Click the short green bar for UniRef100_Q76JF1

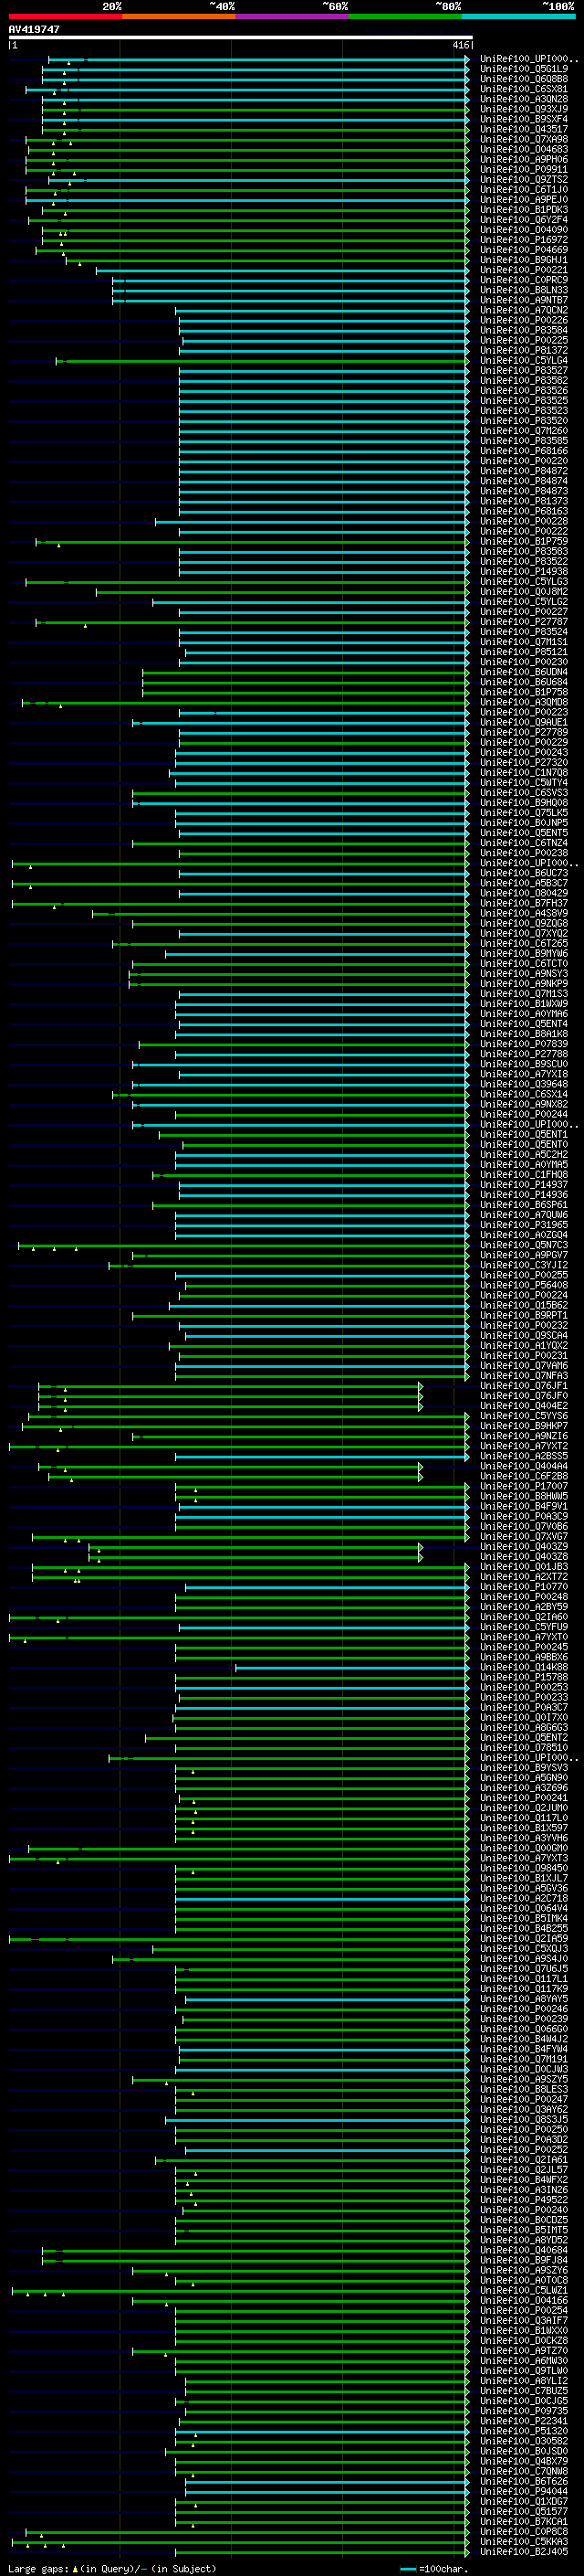tap(231, 1386)
